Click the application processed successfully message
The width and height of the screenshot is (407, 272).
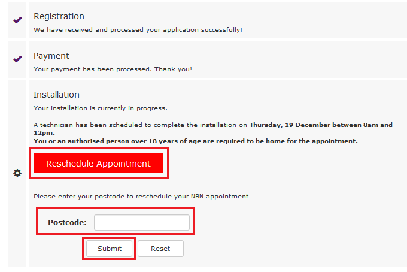138,29
